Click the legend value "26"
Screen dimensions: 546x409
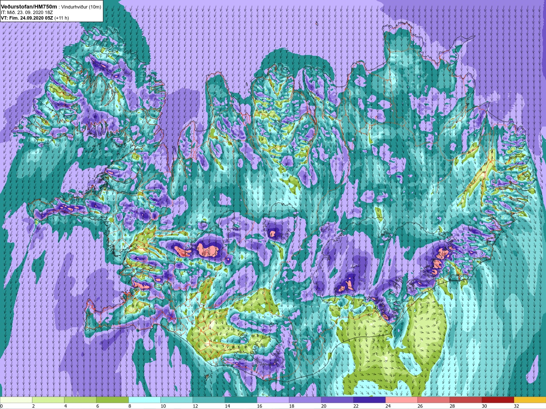coord(420,406)
